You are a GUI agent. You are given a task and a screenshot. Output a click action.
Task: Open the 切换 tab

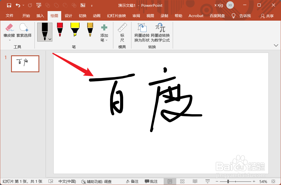(83, 16)
